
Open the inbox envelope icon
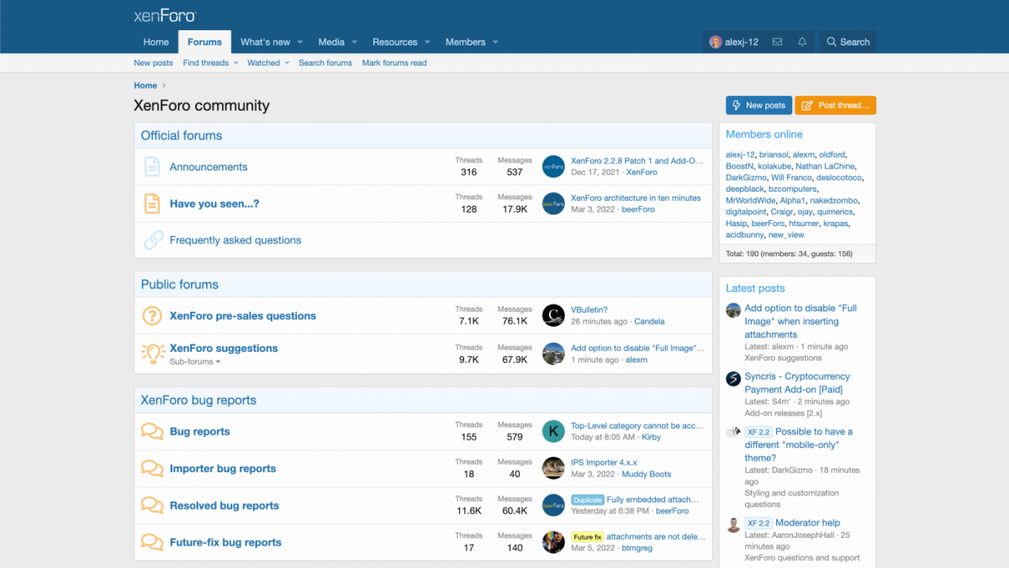coord(777,42)
